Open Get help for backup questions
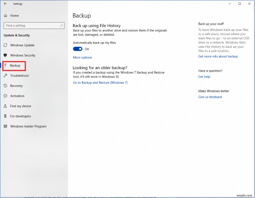 click(x=204, y=77)
